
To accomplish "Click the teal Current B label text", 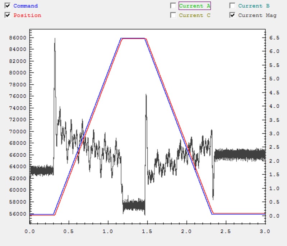I will point(254,6).
